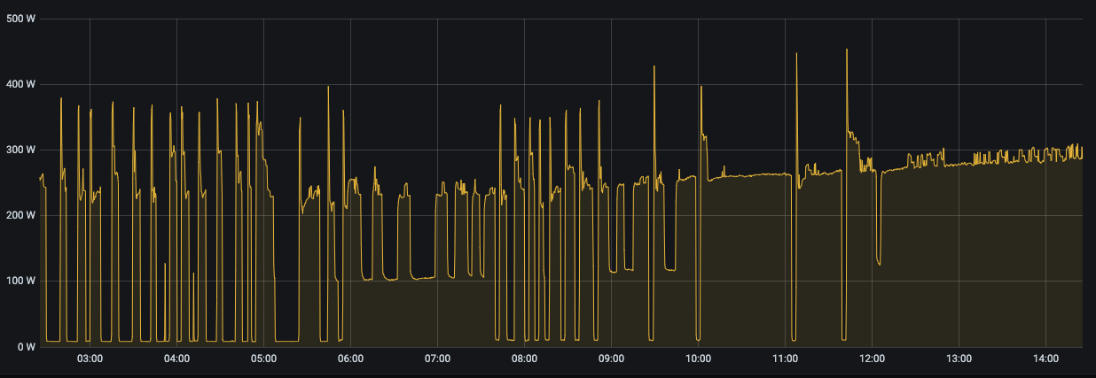Screen dimensions: 1096x378
Task: Click the 05:00 time axis label
Action: tap(264, 359)
